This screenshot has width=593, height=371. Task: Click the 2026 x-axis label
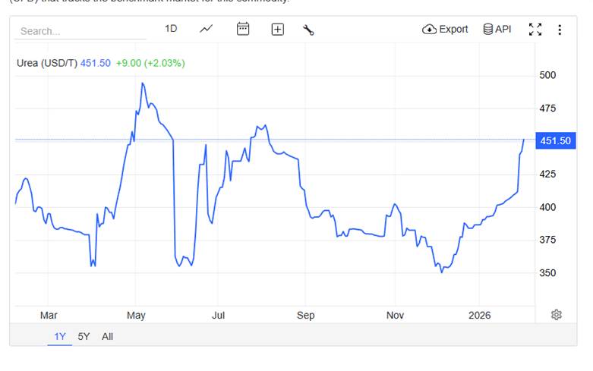tap(479, 315)
